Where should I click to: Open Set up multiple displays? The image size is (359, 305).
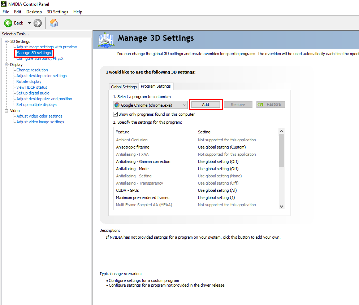36,105
